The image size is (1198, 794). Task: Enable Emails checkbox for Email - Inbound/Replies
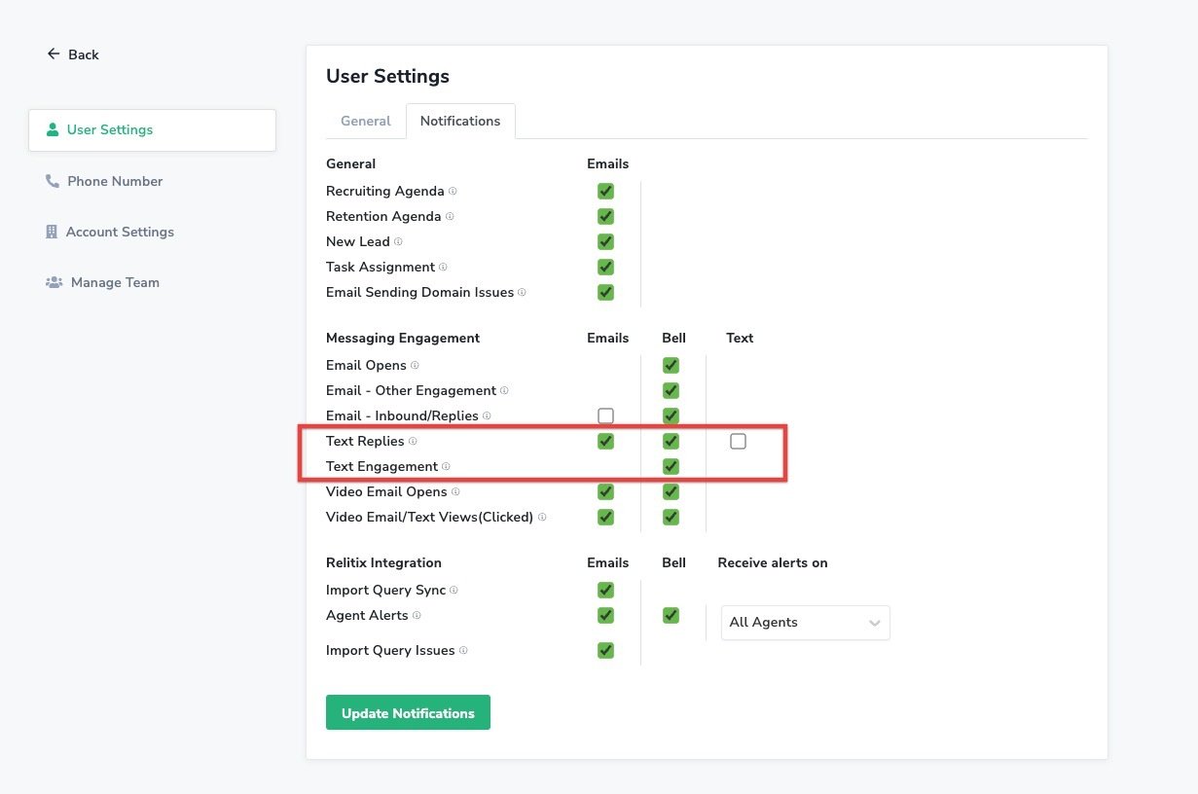(605, 416)
